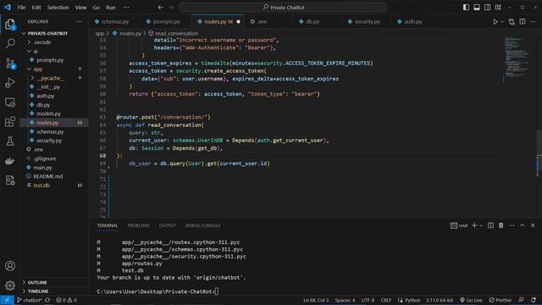
Task: Open the Selection menu
Action: pyautogui.click(x=58, y=8)
